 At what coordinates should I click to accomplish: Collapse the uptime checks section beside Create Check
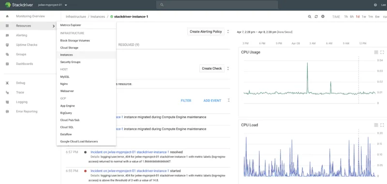pyautogui.click(x=228, y=68)
